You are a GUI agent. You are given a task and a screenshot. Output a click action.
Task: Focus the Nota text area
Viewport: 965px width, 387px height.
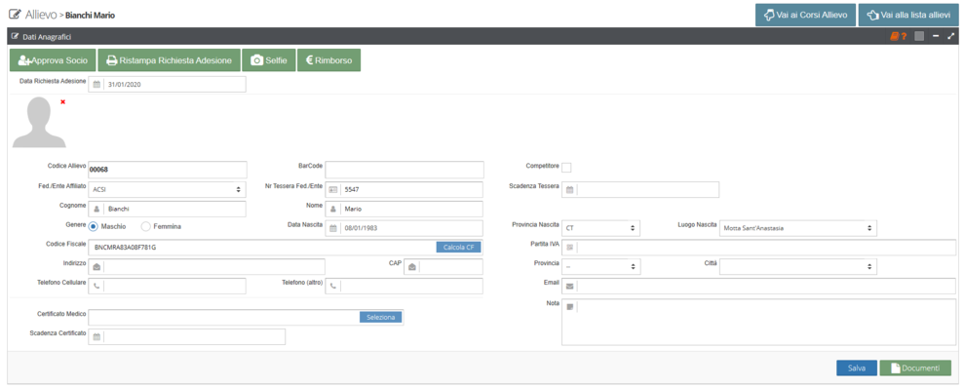758,323
